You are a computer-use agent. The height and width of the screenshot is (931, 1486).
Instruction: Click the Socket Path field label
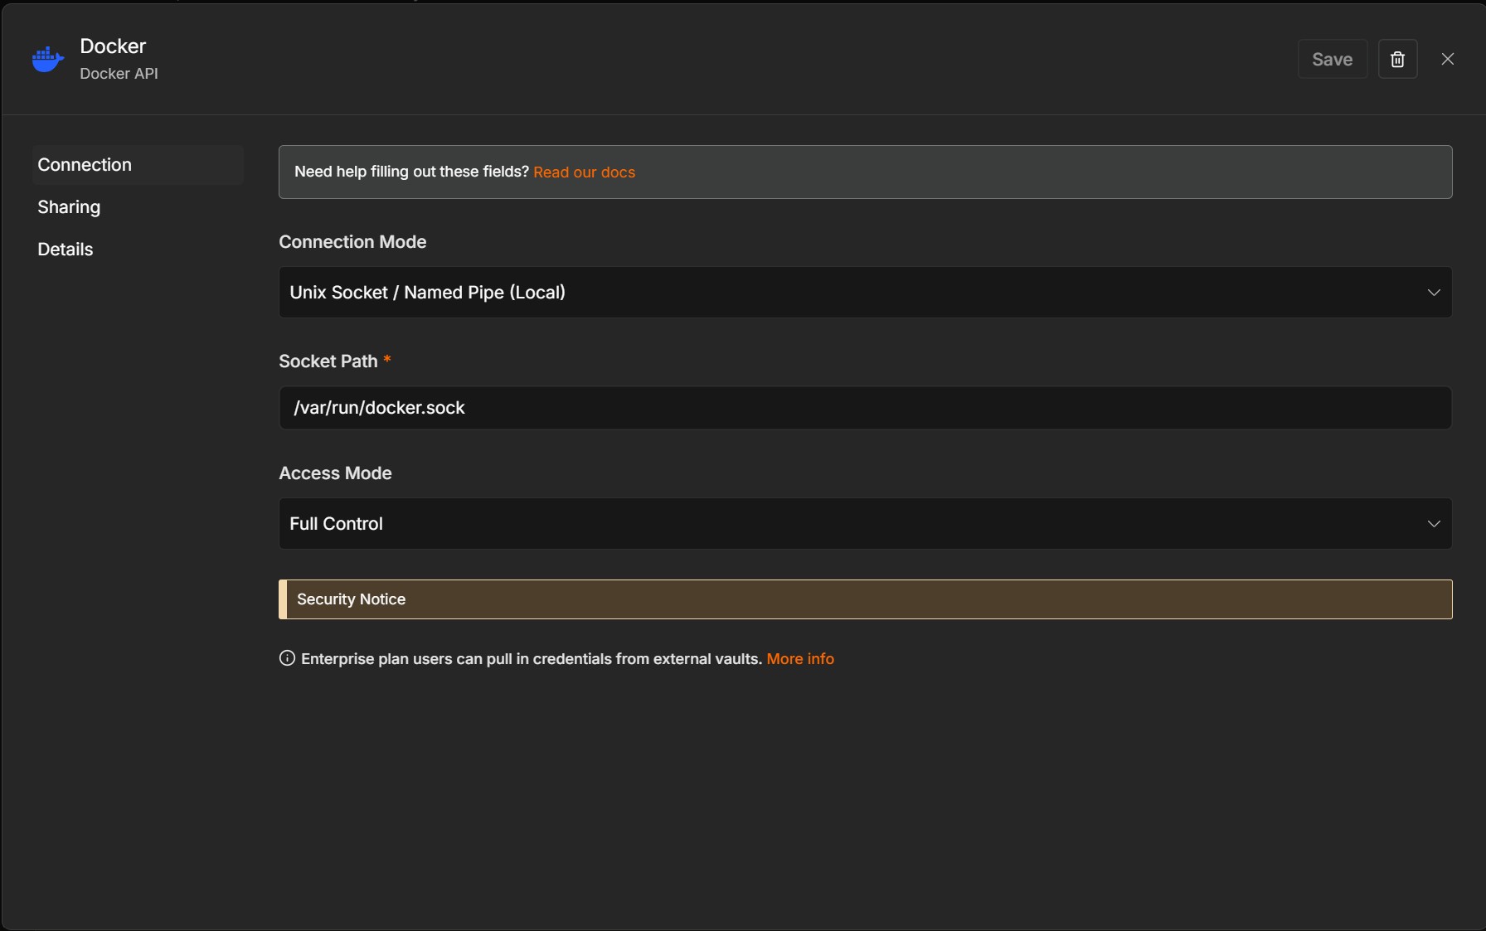328,361
